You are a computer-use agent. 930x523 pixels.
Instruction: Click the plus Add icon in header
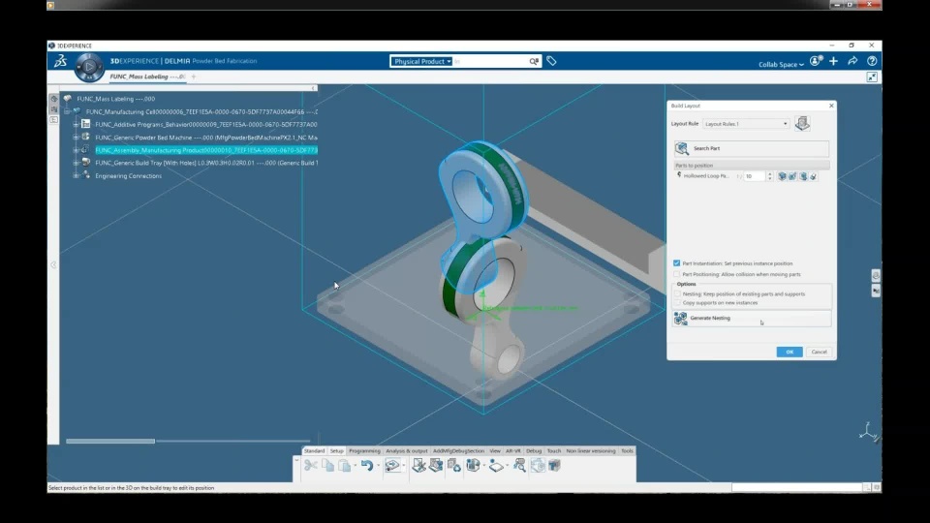click(834, 60)
